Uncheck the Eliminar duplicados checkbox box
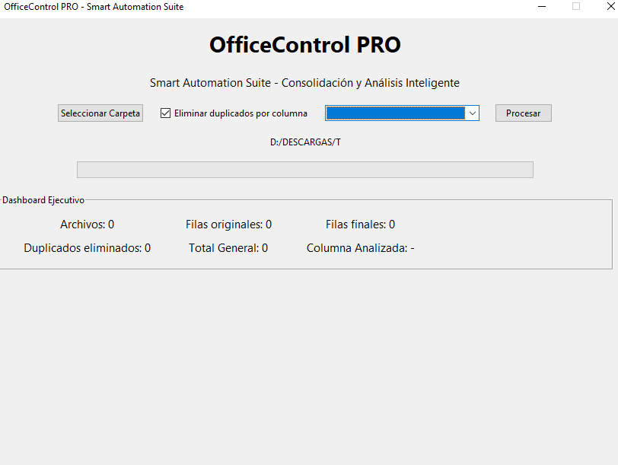 coord(165,113)
